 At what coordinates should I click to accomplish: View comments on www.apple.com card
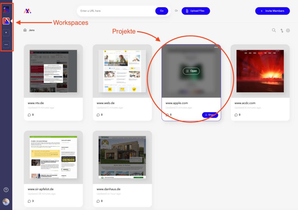(168, 115)
